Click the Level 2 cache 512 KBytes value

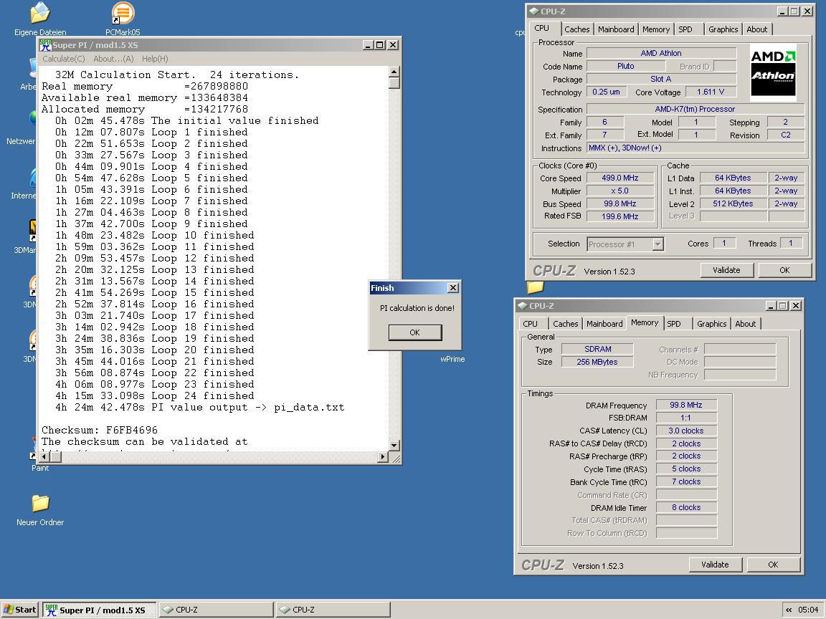(733, 203)
